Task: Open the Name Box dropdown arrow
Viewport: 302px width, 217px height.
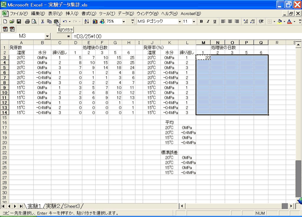Action: click(47, 36)
